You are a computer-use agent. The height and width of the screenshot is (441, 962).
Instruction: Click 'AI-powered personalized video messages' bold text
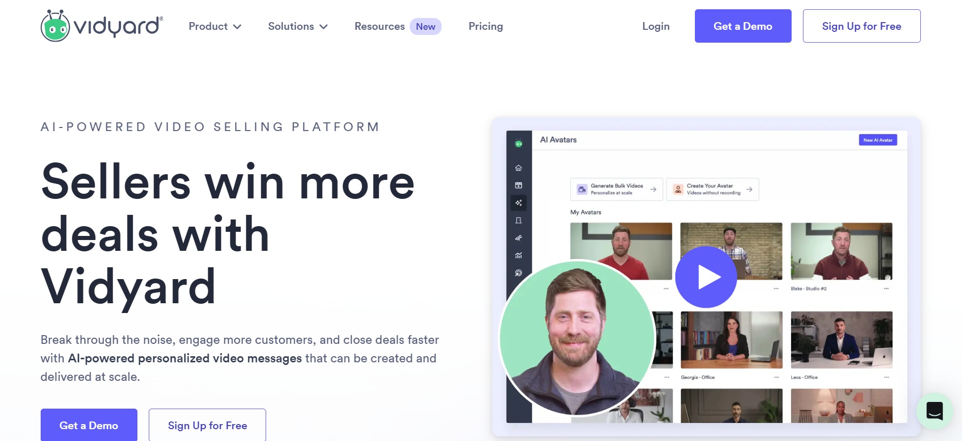(185, 358)
